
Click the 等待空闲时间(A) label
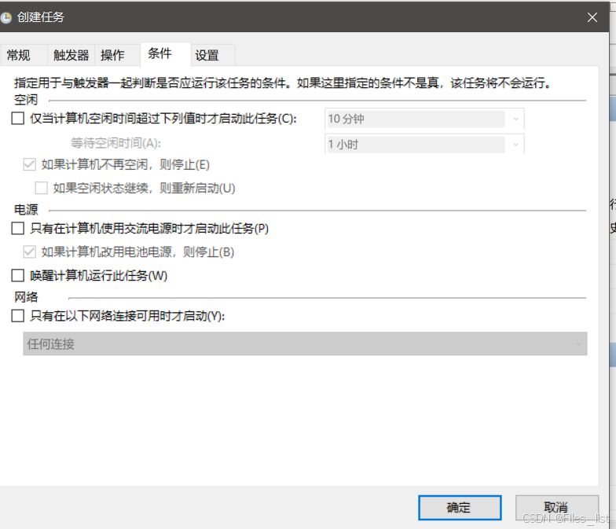(116, 143)
